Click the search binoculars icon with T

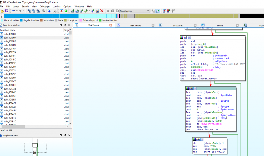[34, 11]
